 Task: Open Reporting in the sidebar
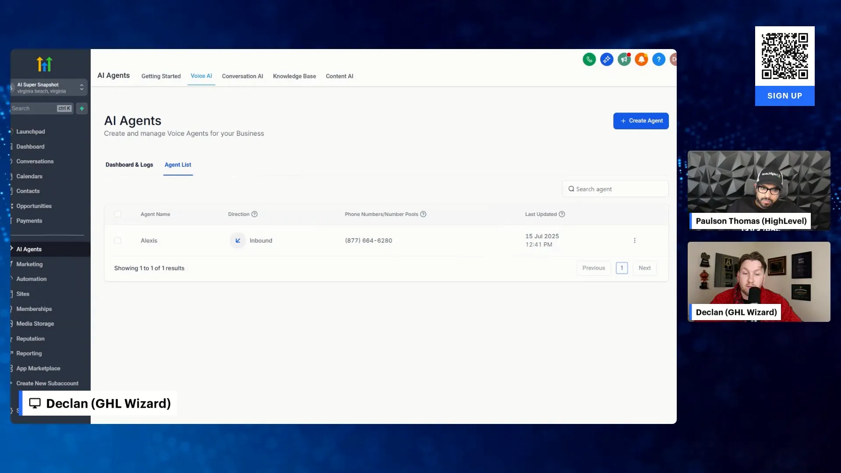pos(29,354)
